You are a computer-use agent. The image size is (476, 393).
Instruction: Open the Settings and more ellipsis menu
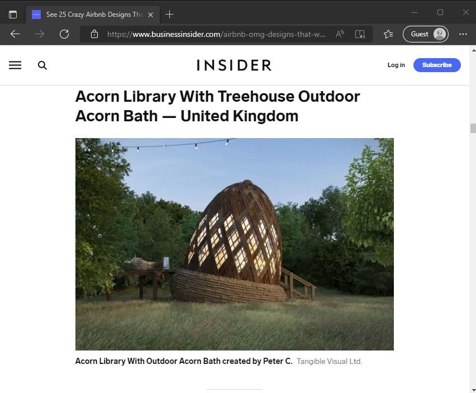point(463,34)
